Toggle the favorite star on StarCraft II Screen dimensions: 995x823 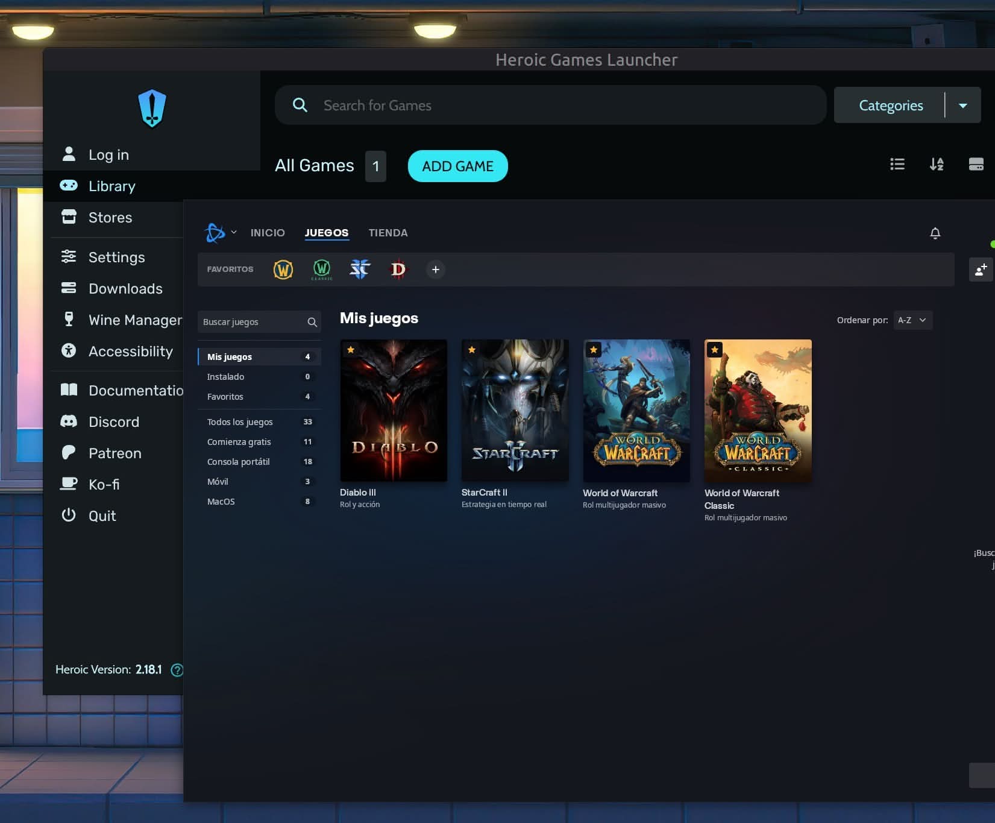click(472, 349)
